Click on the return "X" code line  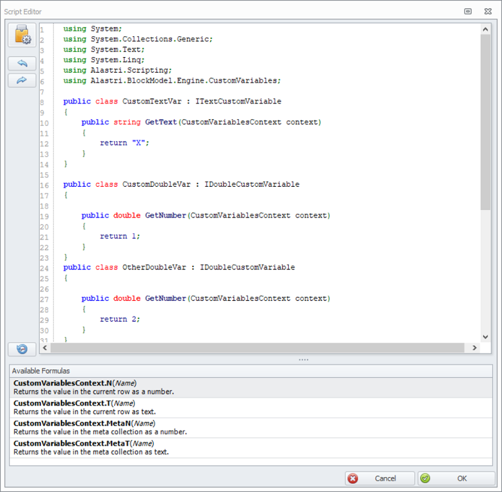125,143
